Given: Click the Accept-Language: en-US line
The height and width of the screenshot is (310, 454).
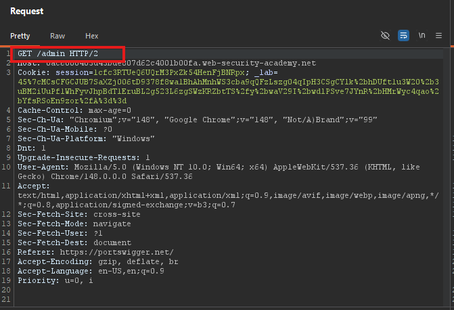Looking at the screenshot, I should [91, 271].
